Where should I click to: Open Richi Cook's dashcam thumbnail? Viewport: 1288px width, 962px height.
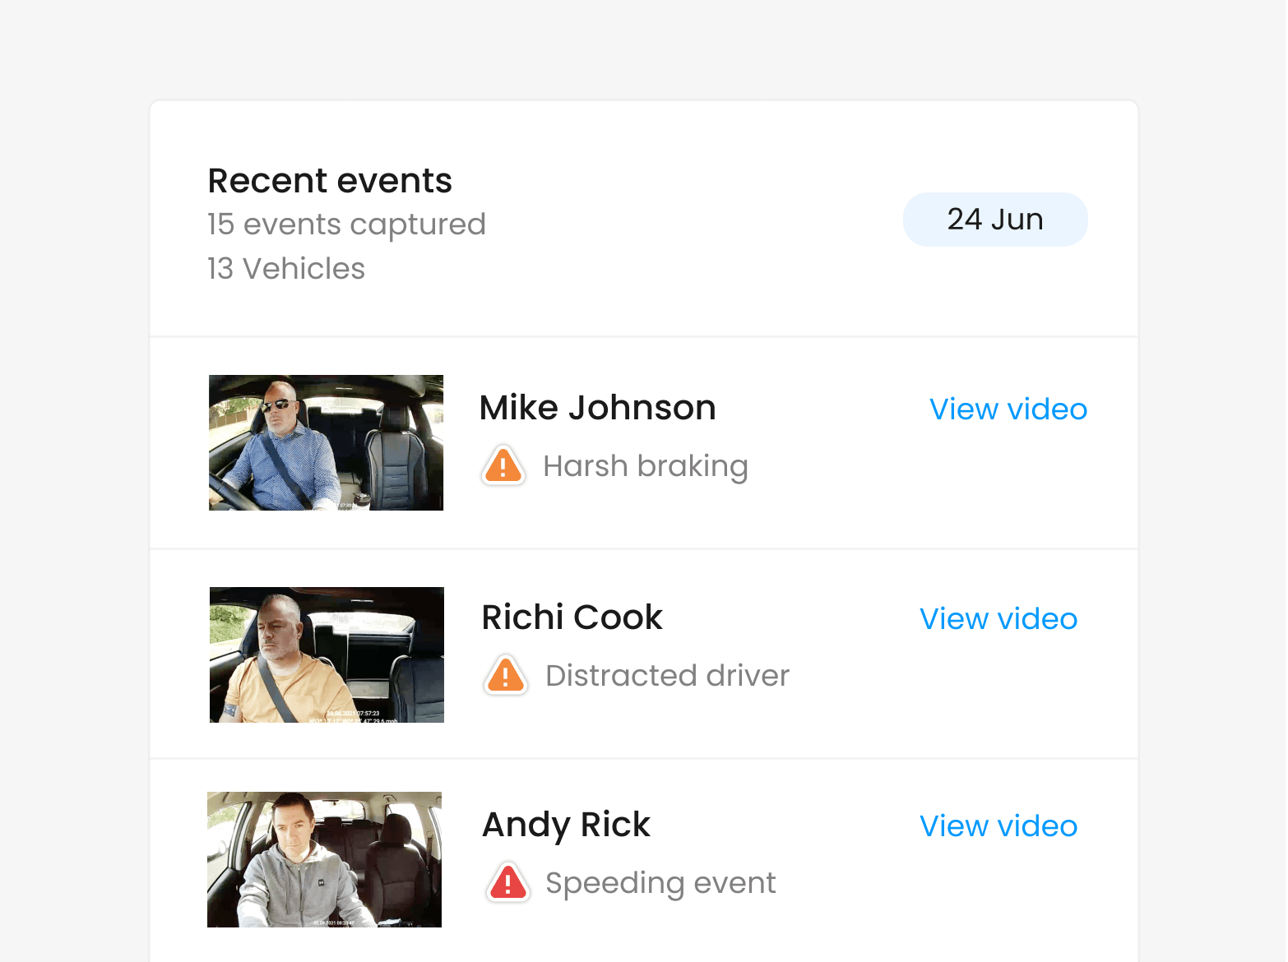click(x=327, y=654)
